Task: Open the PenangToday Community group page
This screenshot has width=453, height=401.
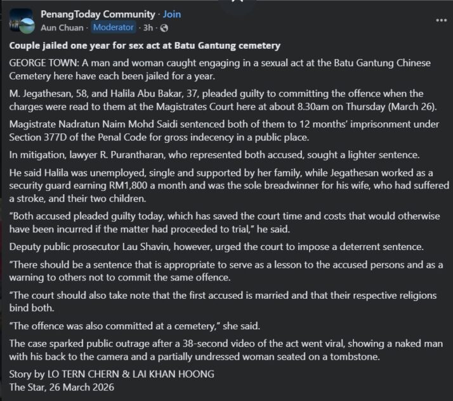Action: (97, 14)
